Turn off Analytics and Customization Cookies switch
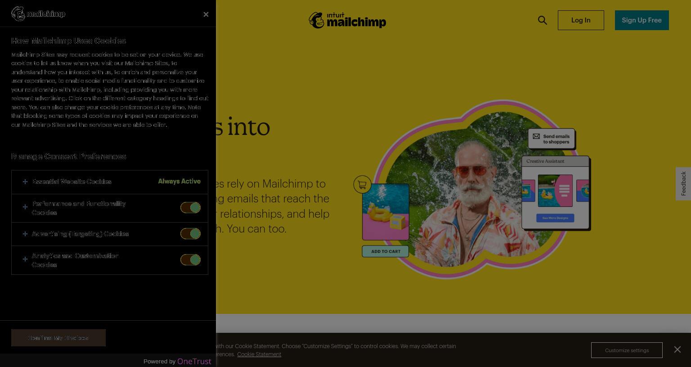This screenshot has height=367, width=691. pyautogui.click(x=190, y=260)
